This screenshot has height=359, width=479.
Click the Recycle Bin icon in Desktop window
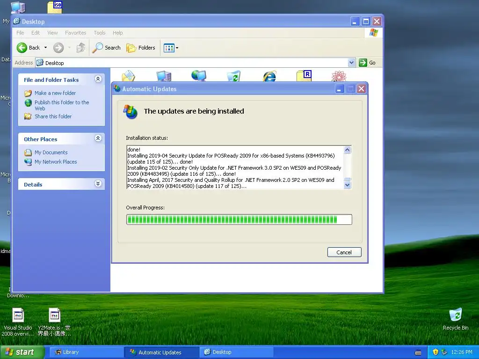click(x=234, y=76)
